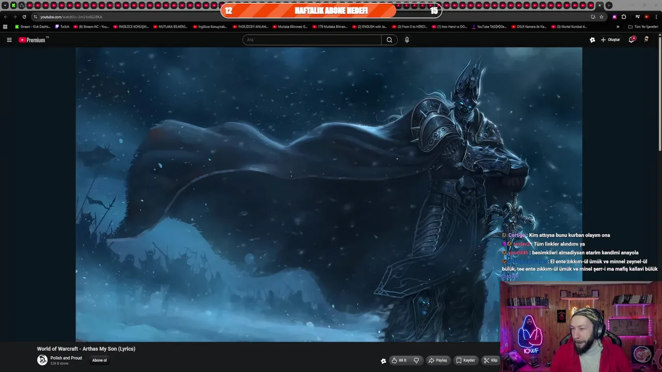
Task: Open YouTube notifications bell
Action: pos(631,40)
